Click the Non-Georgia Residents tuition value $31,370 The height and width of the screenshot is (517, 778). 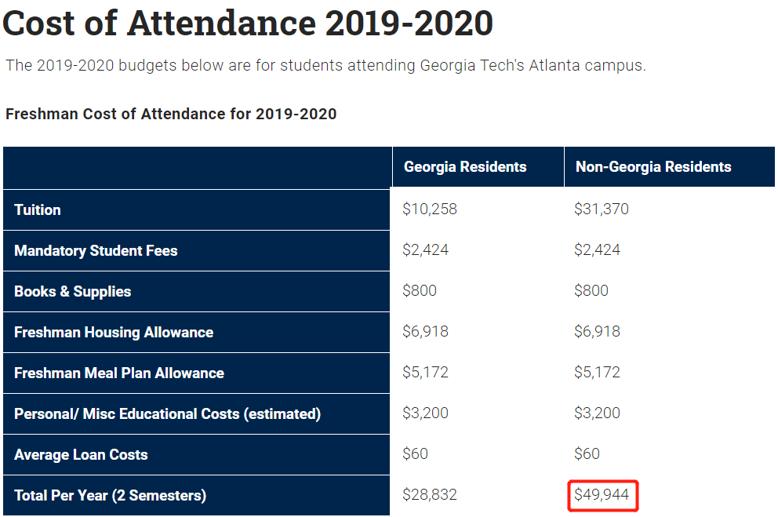[602, 209]
